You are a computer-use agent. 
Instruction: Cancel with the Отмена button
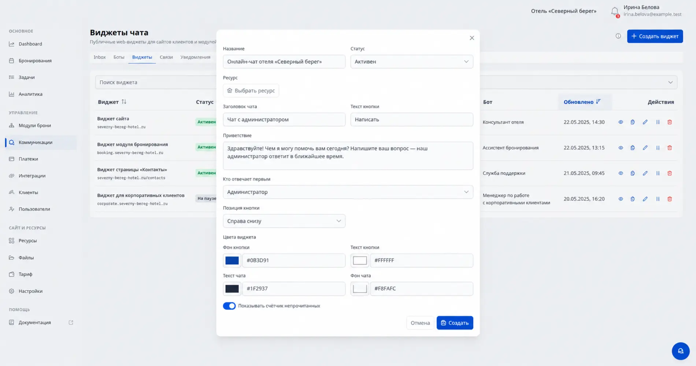pyautogui.click(x=420, y=323)
